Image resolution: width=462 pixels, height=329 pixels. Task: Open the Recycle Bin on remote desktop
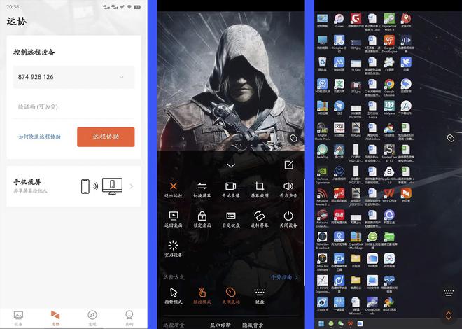point(322,64)
